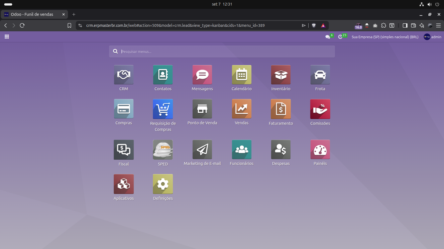444x249 pixels.
Task: View site information icon in address bar
Action: (x=80, y=26)
